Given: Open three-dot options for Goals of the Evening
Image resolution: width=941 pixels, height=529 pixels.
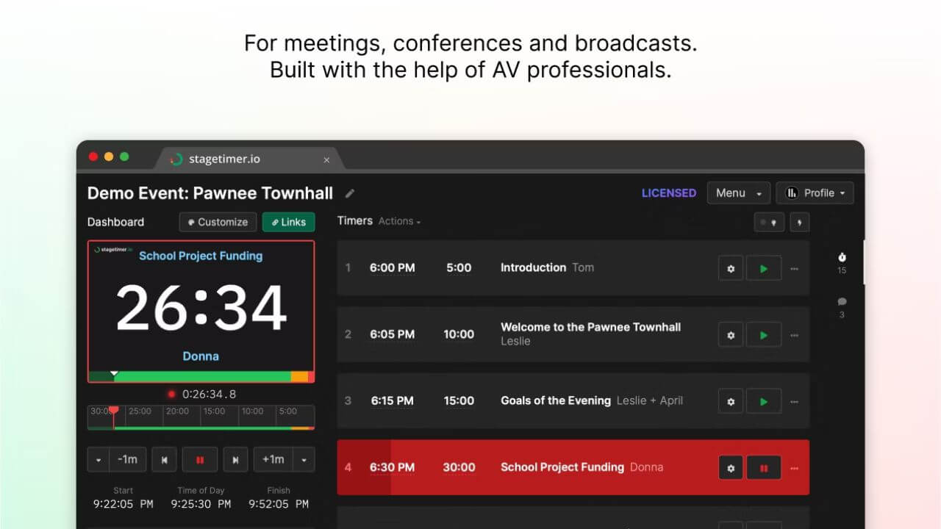Looking at the screenshot, I should click(x=794, y=401).
